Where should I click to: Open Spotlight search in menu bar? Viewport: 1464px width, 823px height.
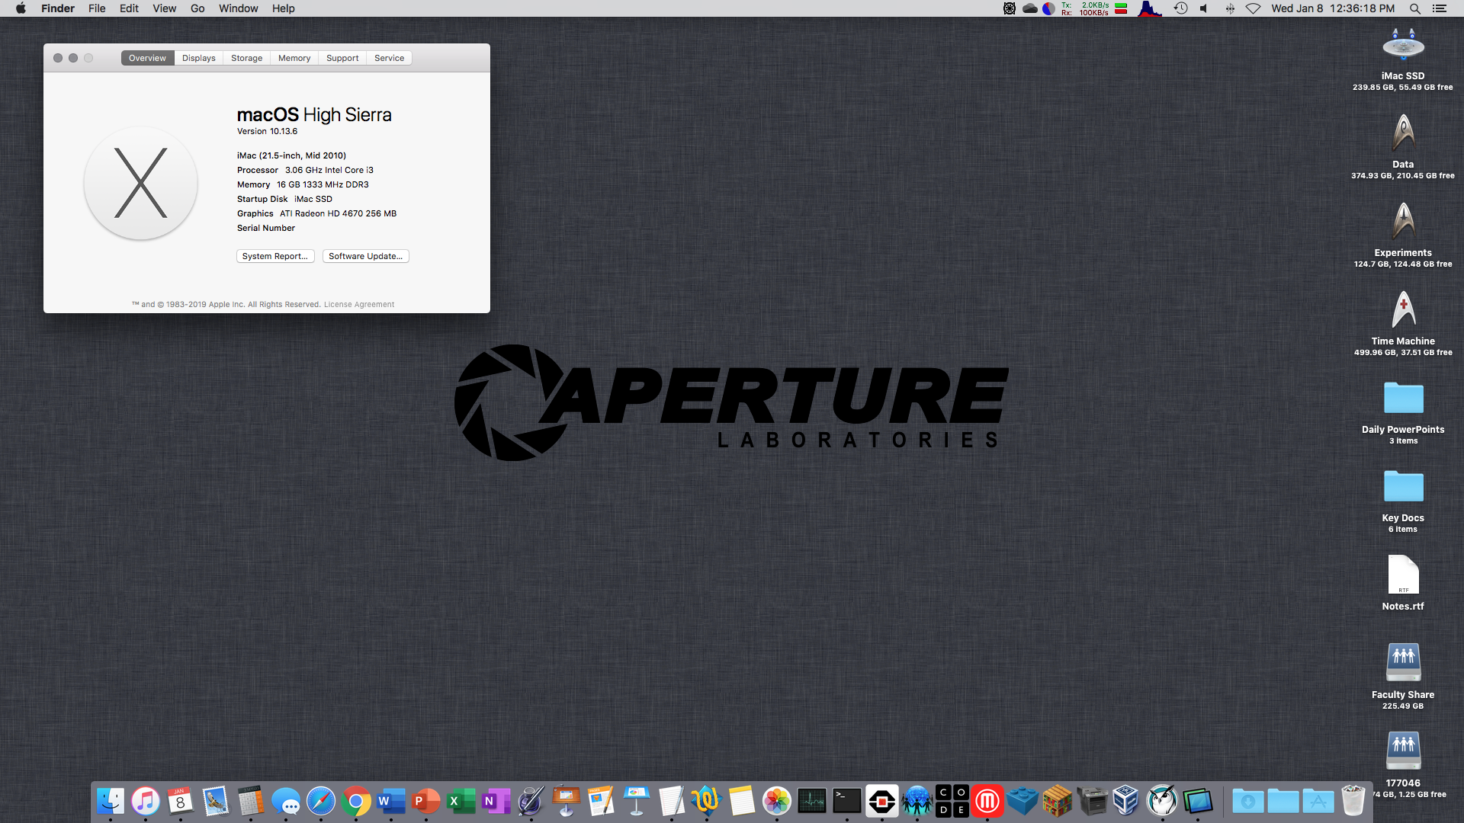1414,8
